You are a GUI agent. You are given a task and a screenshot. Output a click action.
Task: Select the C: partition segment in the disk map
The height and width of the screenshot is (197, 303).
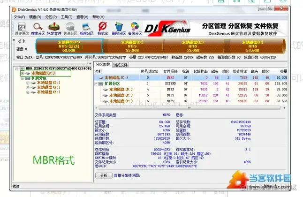point(69,46)
